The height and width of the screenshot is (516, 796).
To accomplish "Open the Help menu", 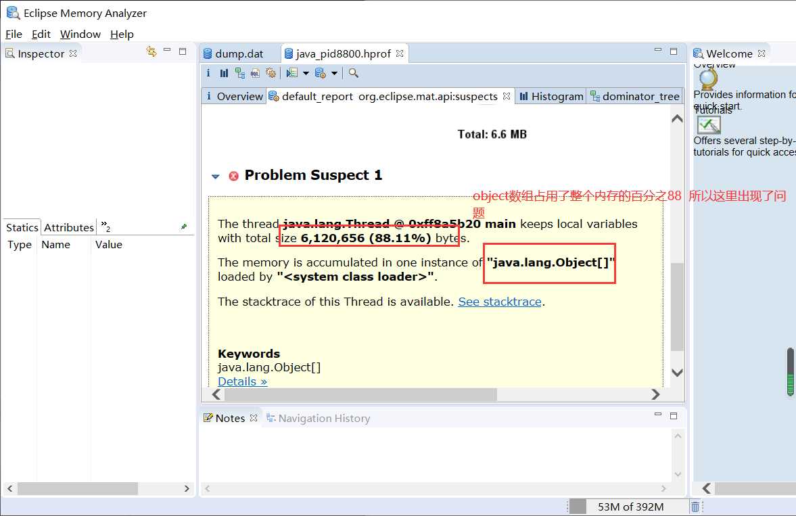I will coord(122,34).
